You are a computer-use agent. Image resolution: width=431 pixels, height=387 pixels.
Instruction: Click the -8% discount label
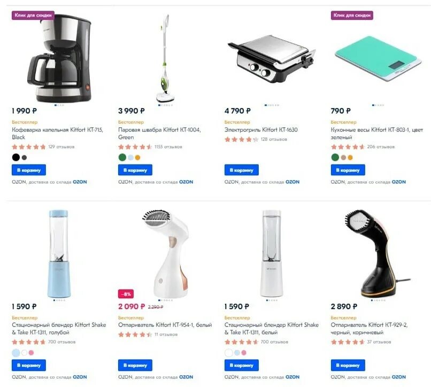point(126,294)
